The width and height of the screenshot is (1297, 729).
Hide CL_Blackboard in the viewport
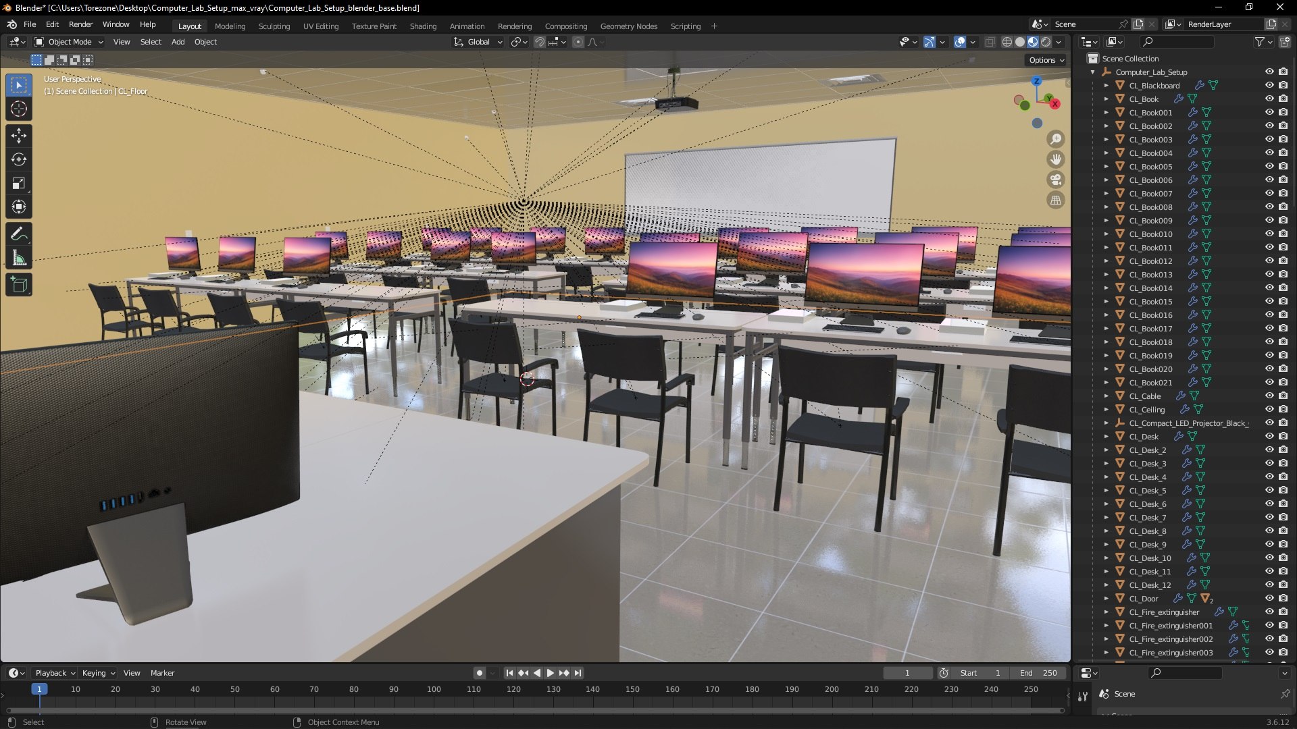point(1269,85)
